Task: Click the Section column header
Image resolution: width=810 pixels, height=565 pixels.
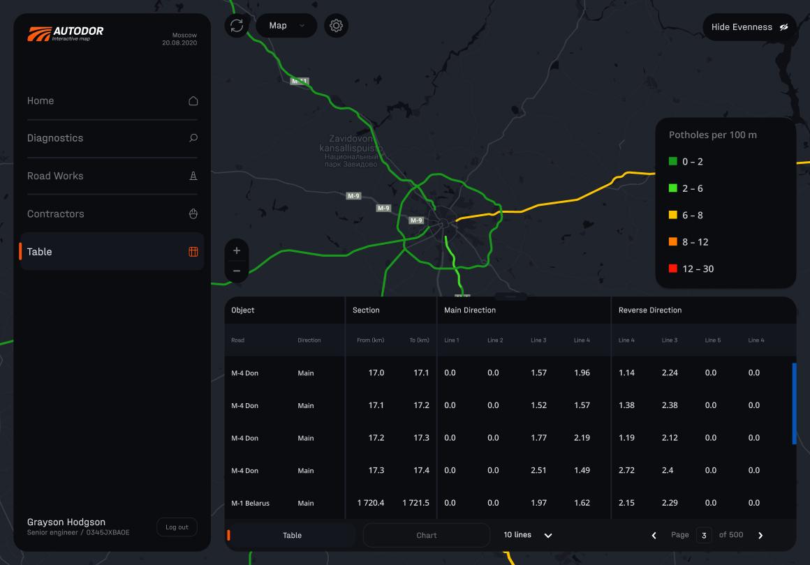Action: tap(366, 310)
